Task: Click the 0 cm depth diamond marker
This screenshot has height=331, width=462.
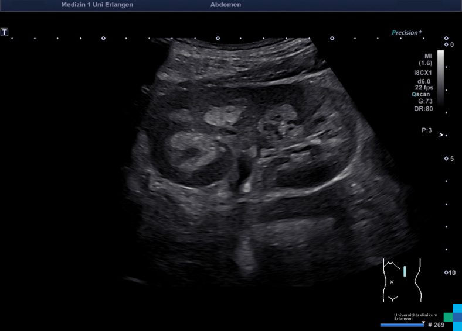Action: pyautogui.click(x=446, y=44)
